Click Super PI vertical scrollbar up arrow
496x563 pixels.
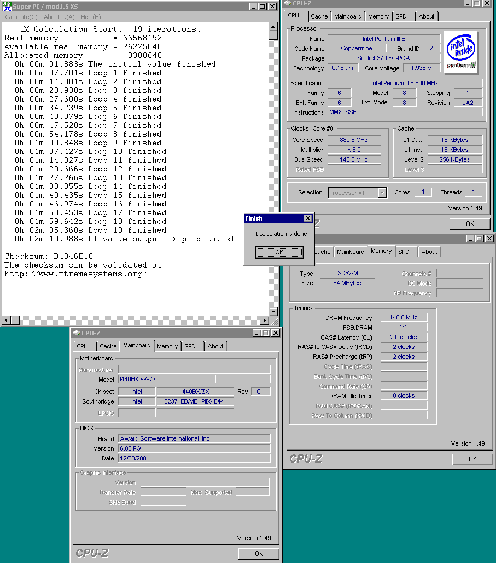coord(273,27)
